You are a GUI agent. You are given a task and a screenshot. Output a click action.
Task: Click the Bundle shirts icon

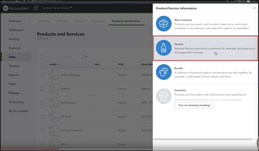pos(164,72)
